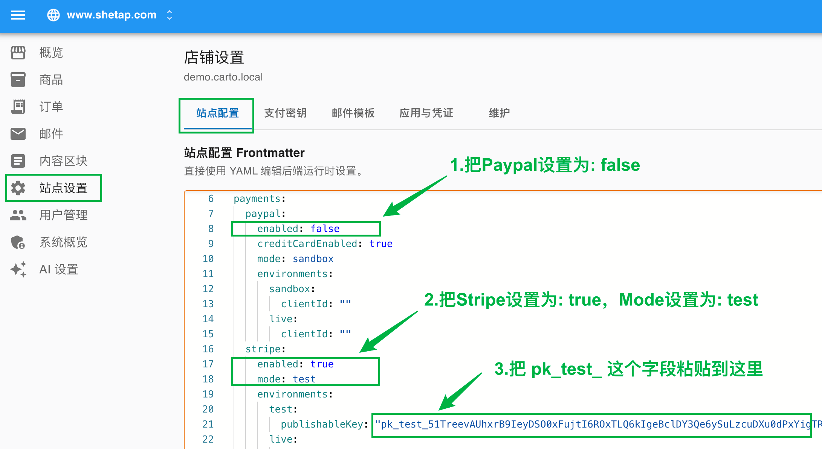Screen dimensions: 822x449
Task: Click the 'mode: test' line
Action: [x=286, y=379]
